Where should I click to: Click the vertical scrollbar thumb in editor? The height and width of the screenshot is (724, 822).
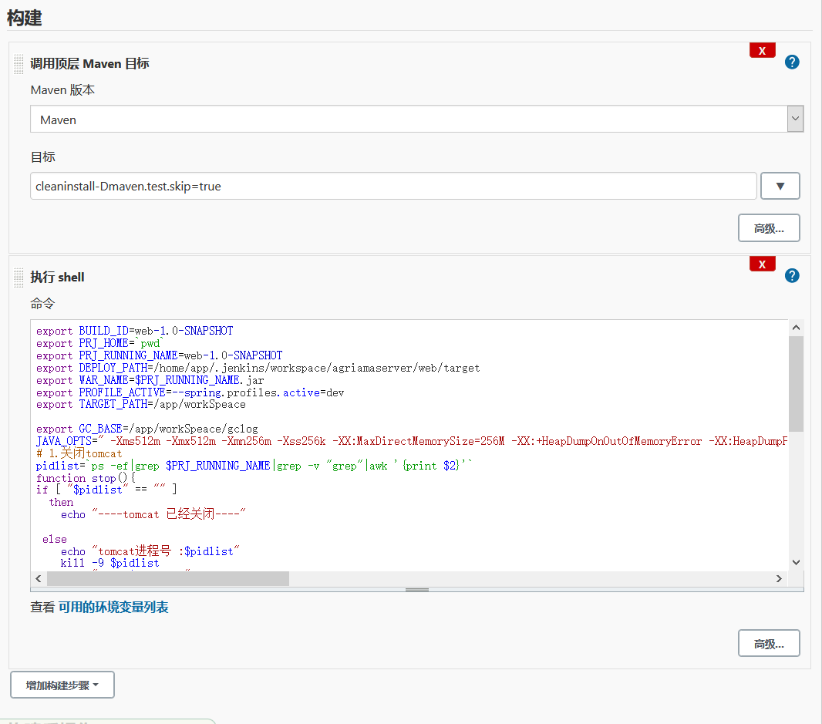coord(796,384)
